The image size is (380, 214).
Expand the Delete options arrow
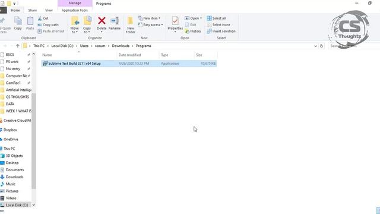pos(102,32)
